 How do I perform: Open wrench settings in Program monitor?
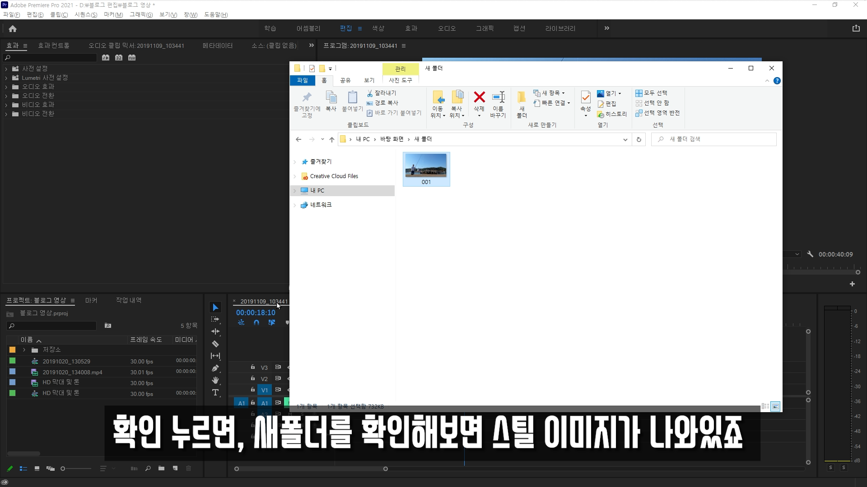[810, 254]
